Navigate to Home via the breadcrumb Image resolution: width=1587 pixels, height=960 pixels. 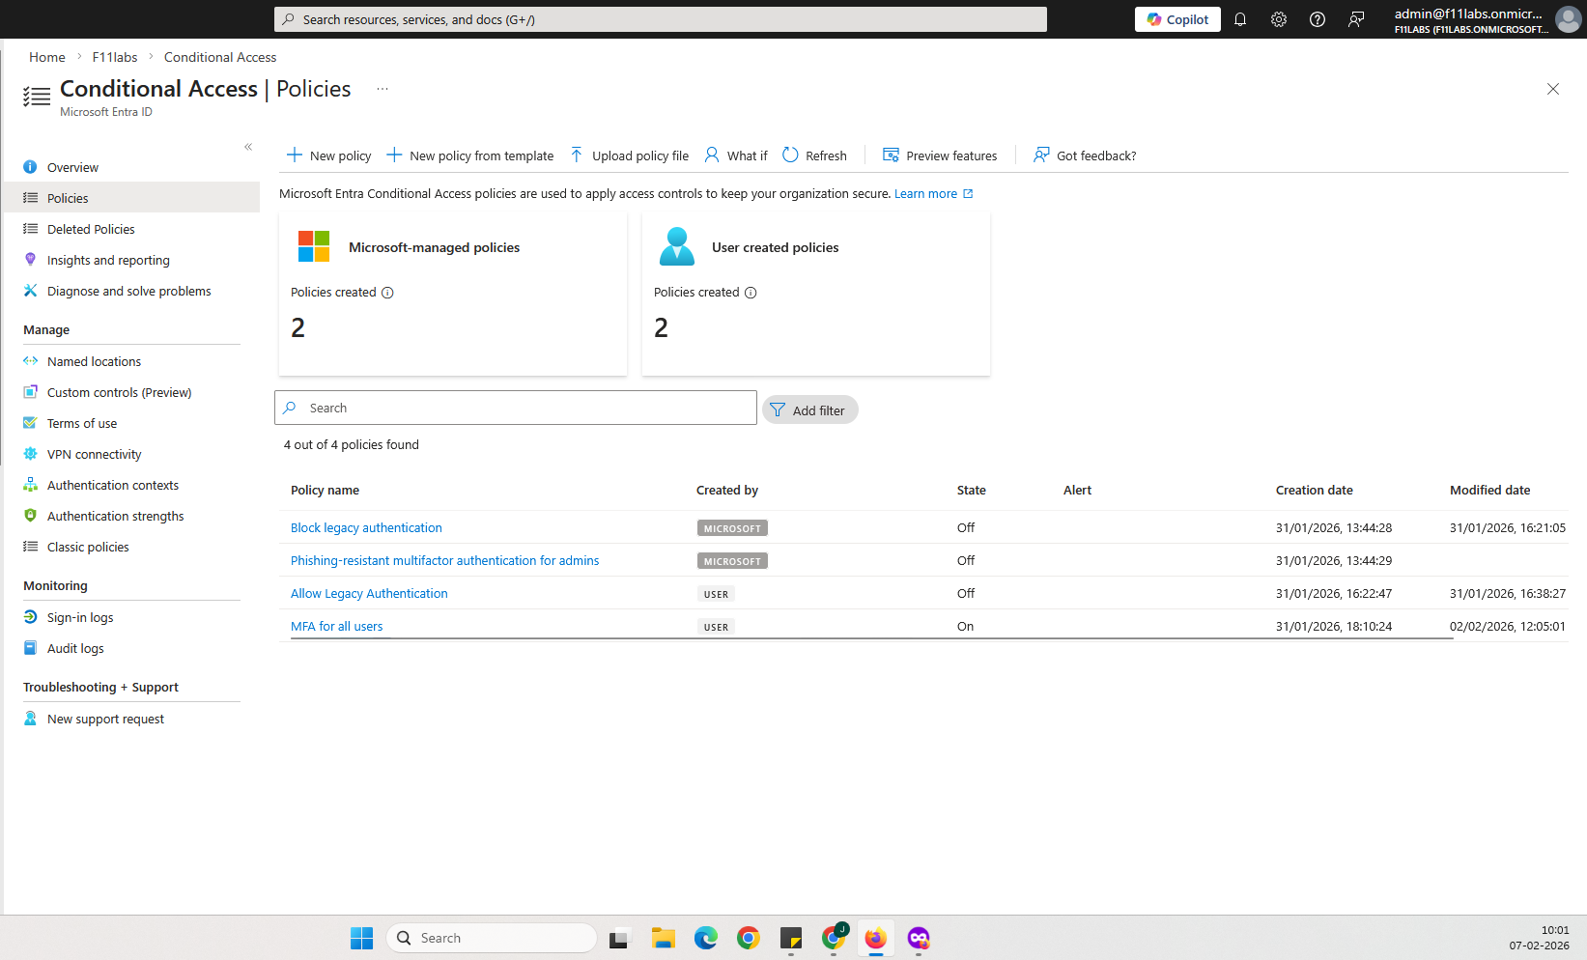point(46,56)
